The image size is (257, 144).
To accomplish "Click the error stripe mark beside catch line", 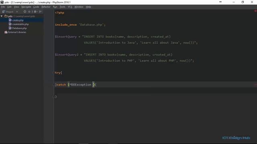I will tap(255, 84).
